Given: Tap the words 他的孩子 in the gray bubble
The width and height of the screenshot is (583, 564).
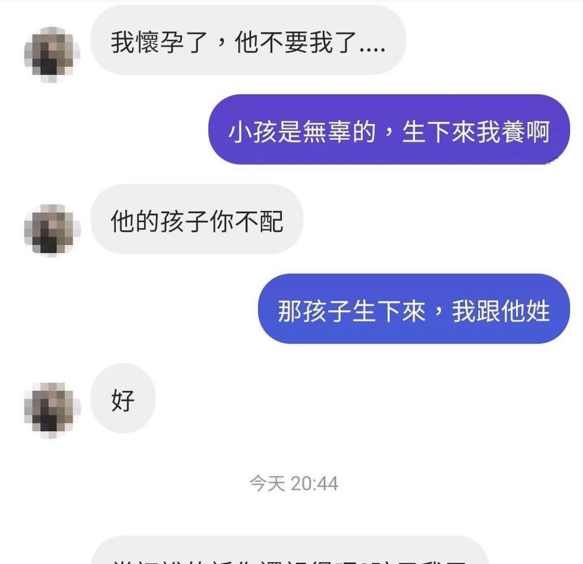Looking at the screenshot, I should click(x=160, y=221).
